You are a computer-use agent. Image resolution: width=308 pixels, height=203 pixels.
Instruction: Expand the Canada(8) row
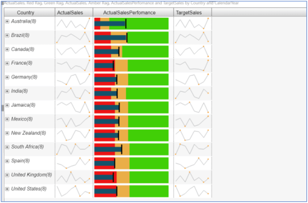pos(7,49)
